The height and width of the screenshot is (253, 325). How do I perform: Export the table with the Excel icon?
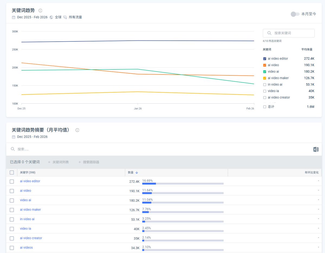(316, 149)
